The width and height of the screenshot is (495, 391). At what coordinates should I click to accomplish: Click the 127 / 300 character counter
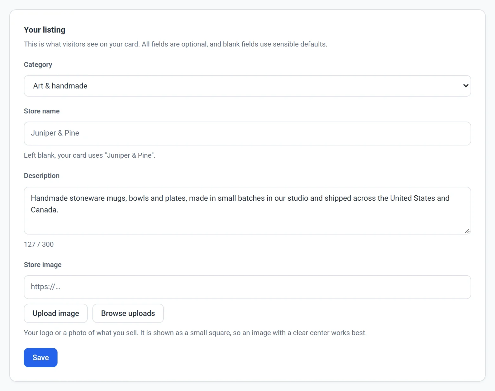click(39, 244)
